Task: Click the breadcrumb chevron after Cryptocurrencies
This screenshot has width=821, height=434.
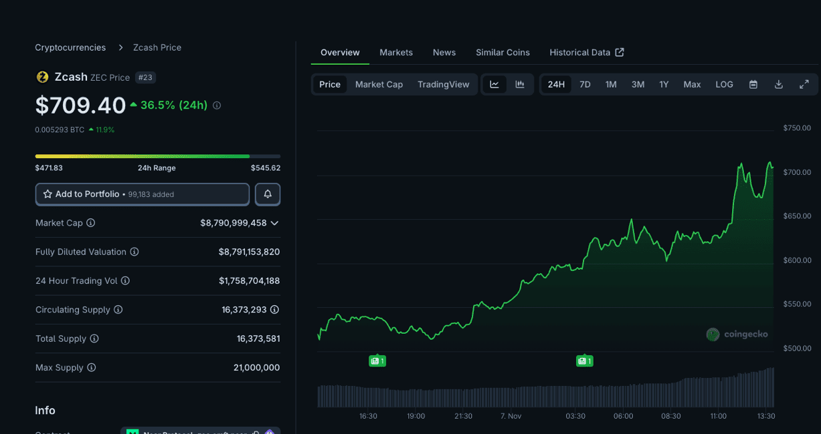Action: click(x=120, y=47)
